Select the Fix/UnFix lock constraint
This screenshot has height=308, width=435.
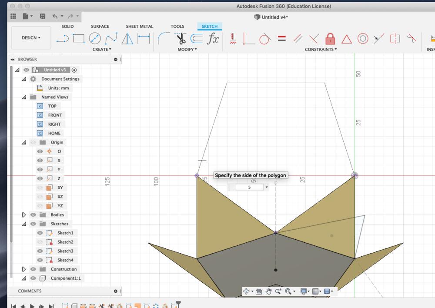[331, 38]
